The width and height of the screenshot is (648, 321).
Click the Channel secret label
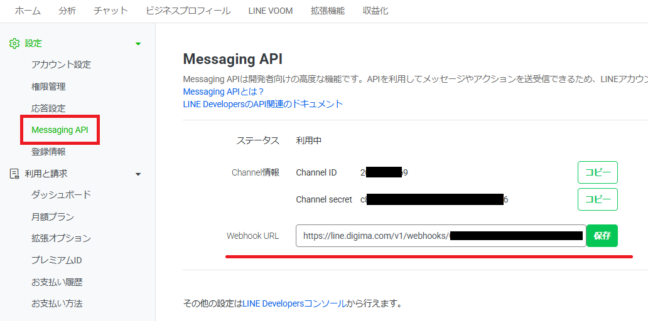coord(324,200)
